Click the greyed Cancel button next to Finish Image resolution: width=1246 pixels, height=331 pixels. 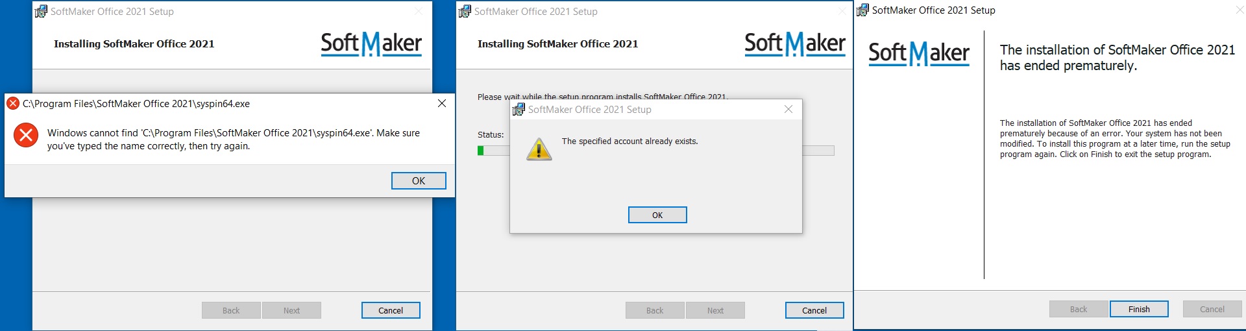pyautogui.click(x=1212, y=309)
